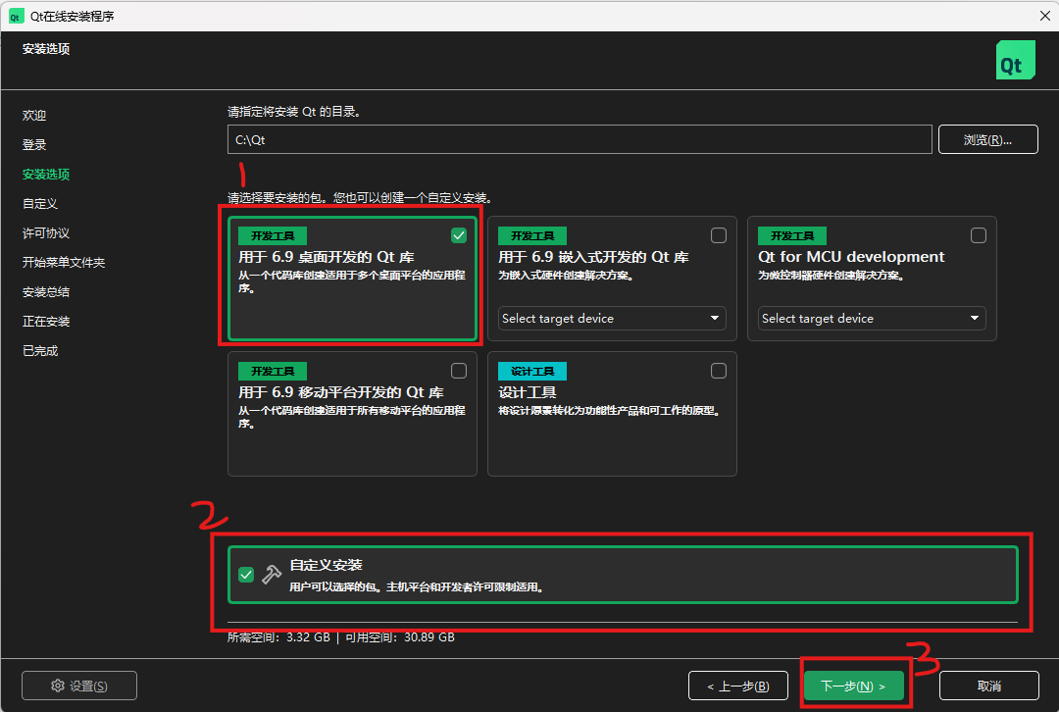Go to 欢迎 step in sidebar

(34, 116)
